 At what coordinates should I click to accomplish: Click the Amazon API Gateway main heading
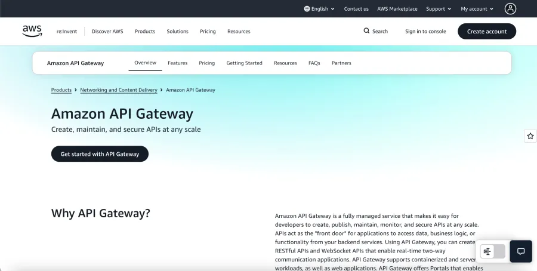tap(122, 113)
